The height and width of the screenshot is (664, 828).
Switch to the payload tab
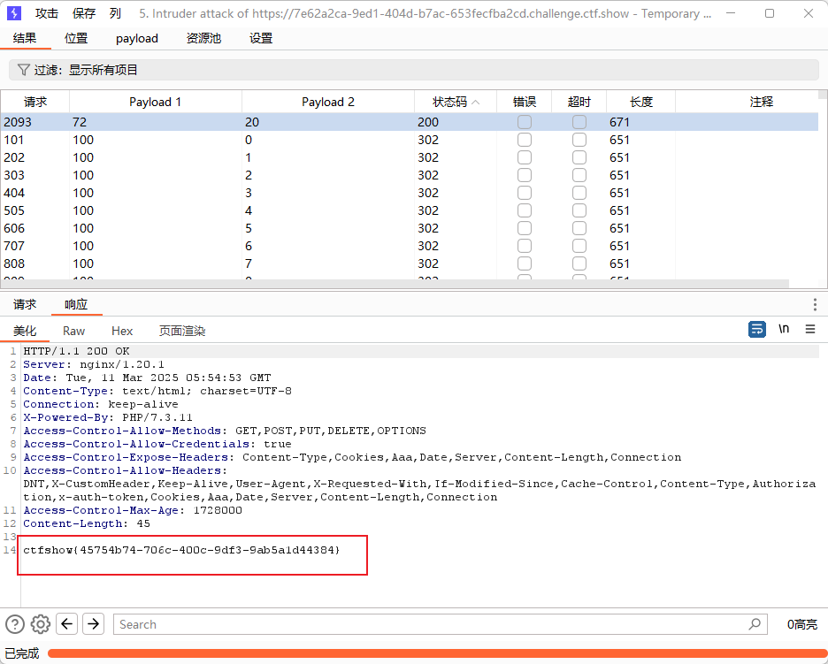(137, 38)
